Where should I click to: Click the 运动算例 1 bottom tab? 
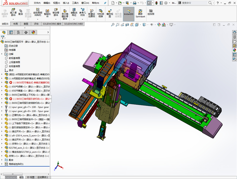point(43,177)
